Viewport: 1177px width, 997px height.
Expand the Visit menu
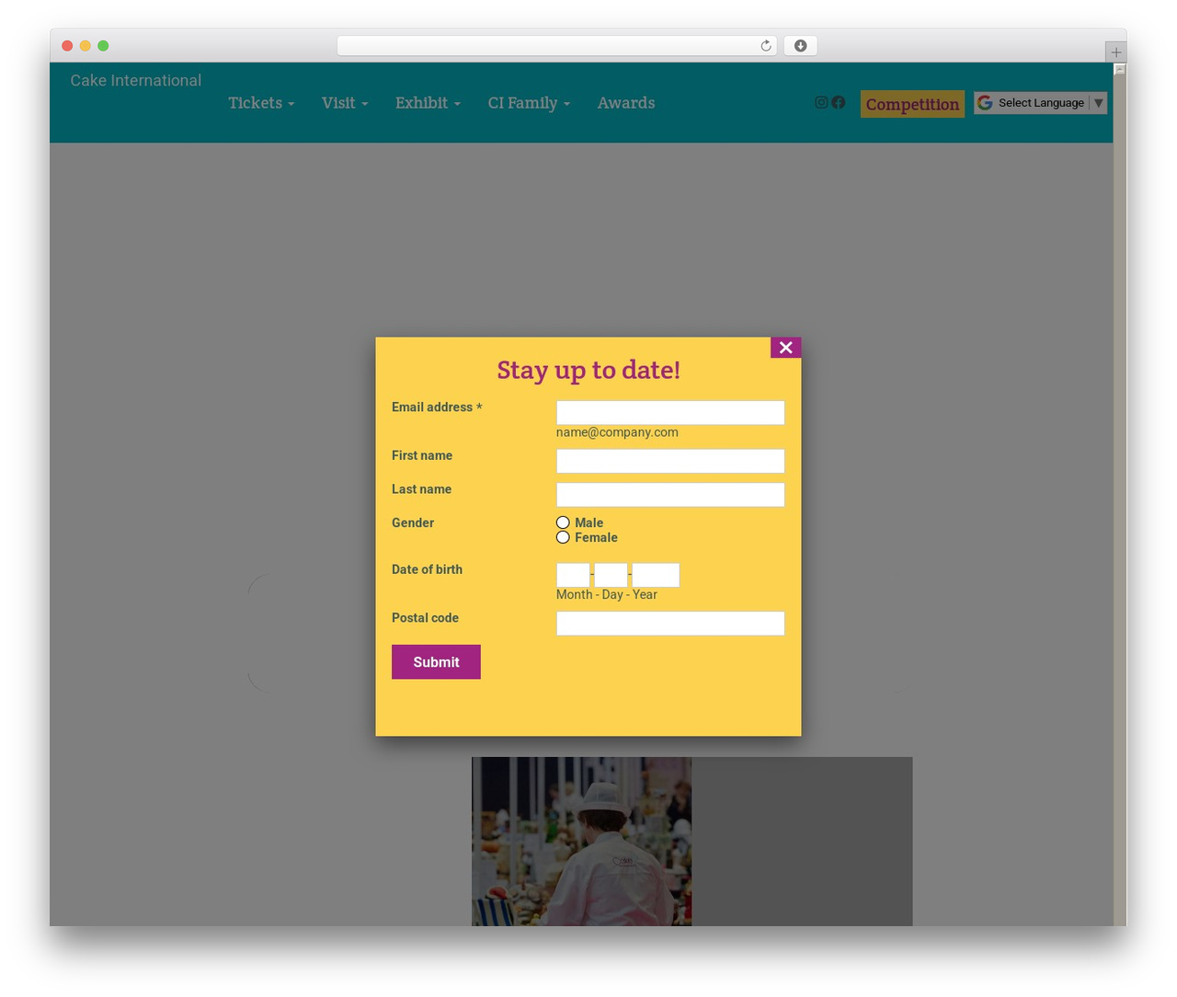pos(345,103)
